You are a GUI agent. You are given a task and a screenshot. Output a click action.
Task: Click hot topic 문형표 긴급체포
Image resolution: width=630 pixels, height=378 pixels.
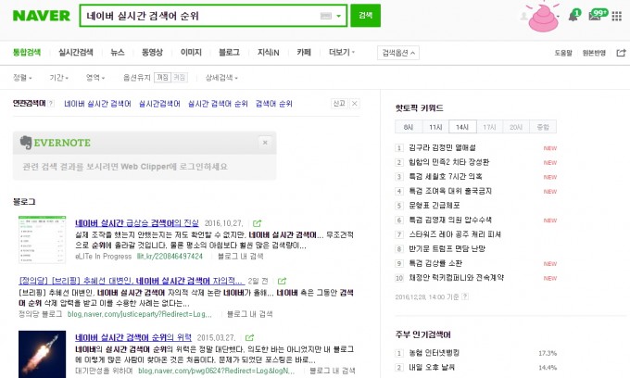click(435, 206)
